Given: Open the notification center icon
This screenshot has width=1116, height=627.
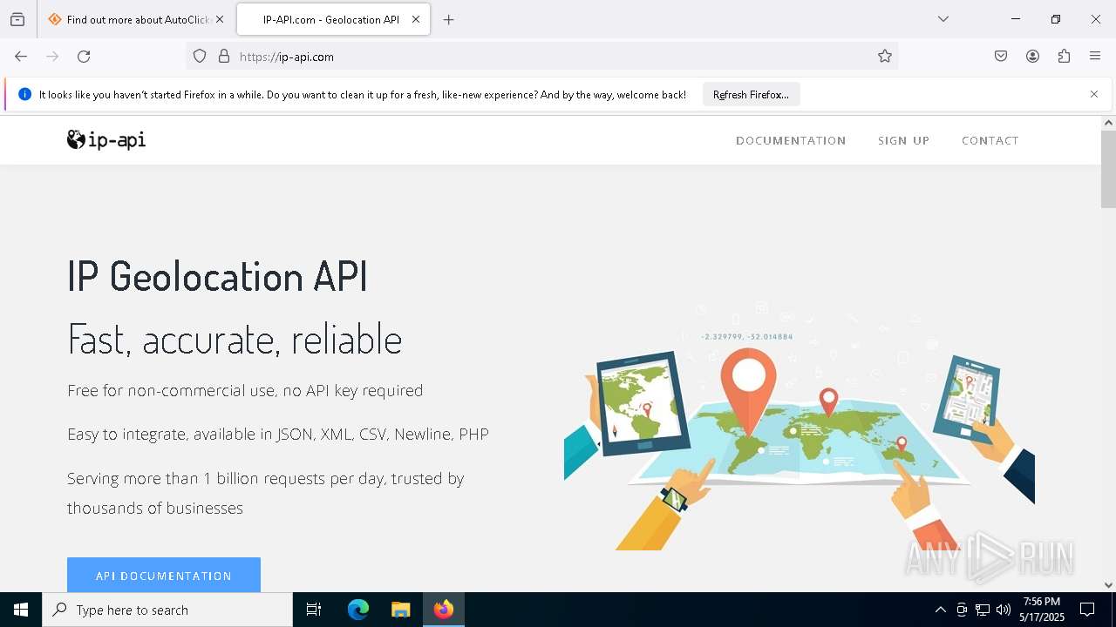Looking at the screenshot, I should coord(1087,610).
